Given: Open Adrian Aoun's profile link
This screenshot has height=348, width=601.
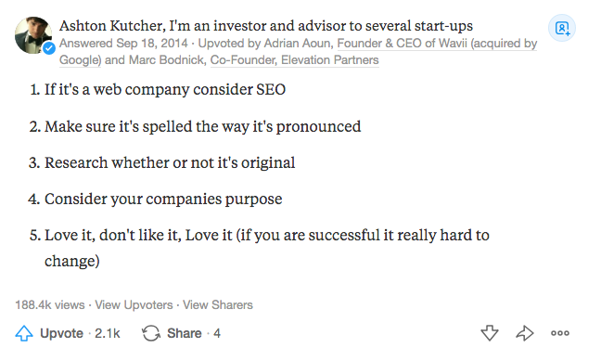Looking at the screenshot, I should [297, 43].
